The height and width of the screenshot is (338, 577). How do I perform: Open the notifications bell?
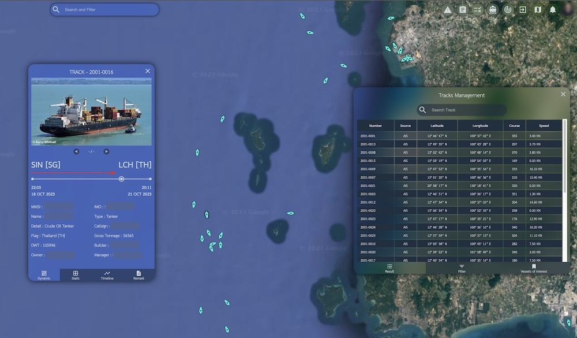pyautogui.click(x=553, y=9)
